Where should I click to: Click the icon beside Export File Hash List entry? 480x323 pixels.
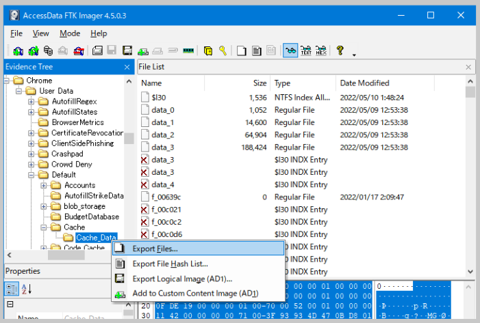pyautogui.click(x=120, y=264)
